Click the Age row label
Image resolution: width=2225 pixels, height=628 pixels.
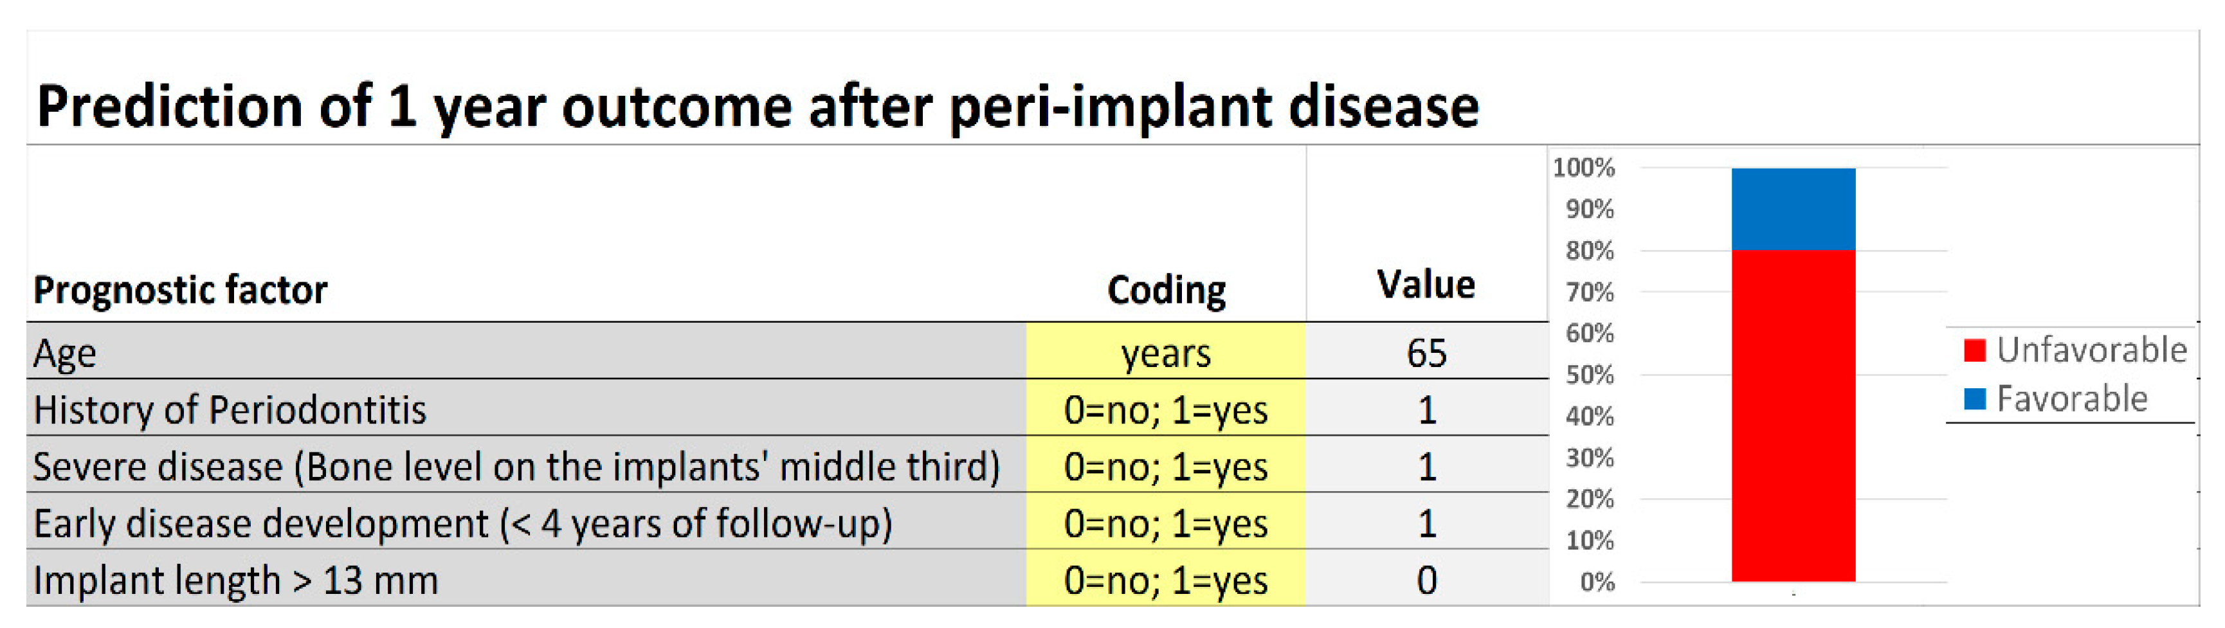65,354
